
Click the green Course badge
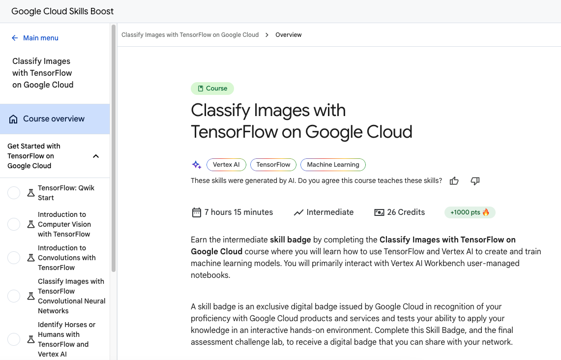(x=212, y=89)
